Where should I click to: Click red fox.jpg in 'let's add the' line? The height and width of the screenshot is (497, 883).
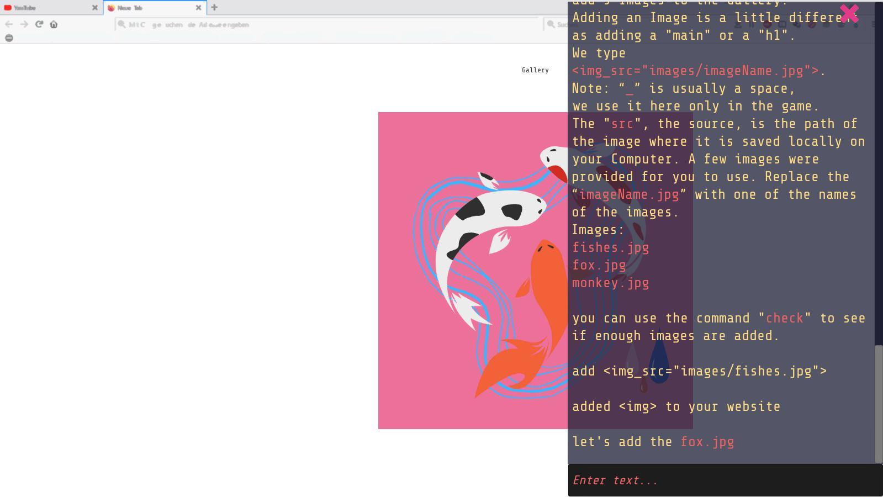707,442
